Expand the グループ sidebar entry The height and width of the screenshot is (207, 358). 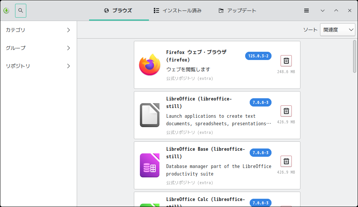point(38,48)
